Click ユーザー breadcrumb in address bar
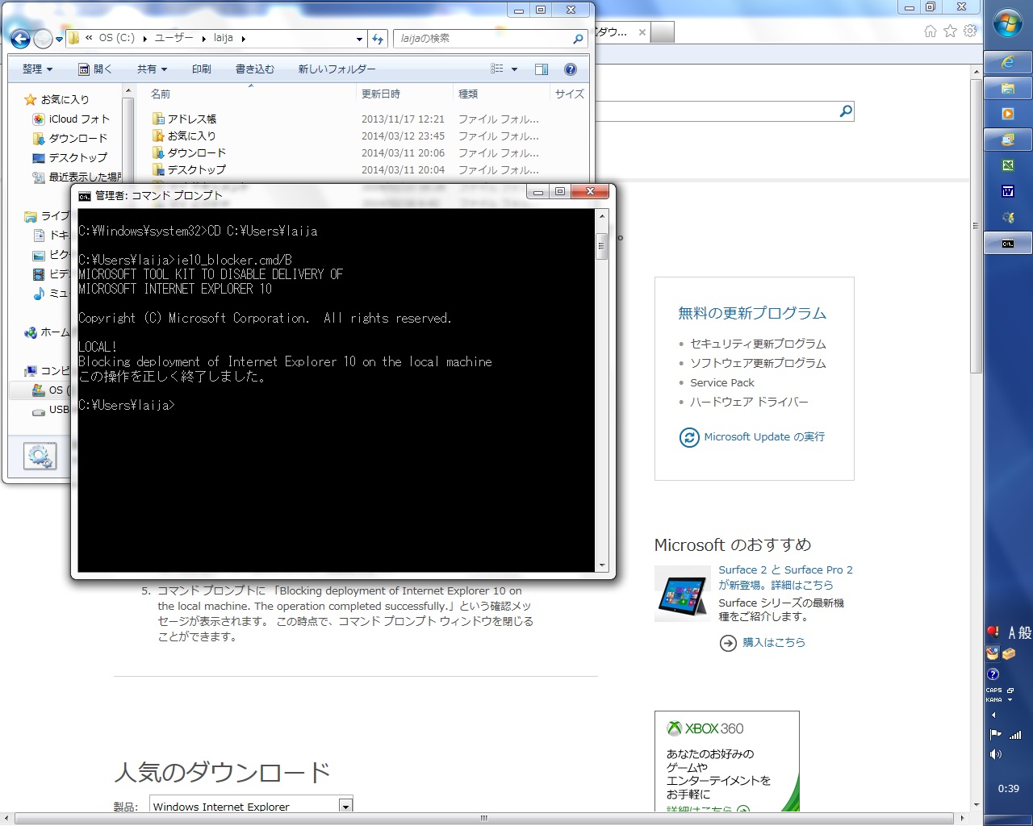This screenshot has height=826, width=1033. pyautogui.click(x=174, y=38)
